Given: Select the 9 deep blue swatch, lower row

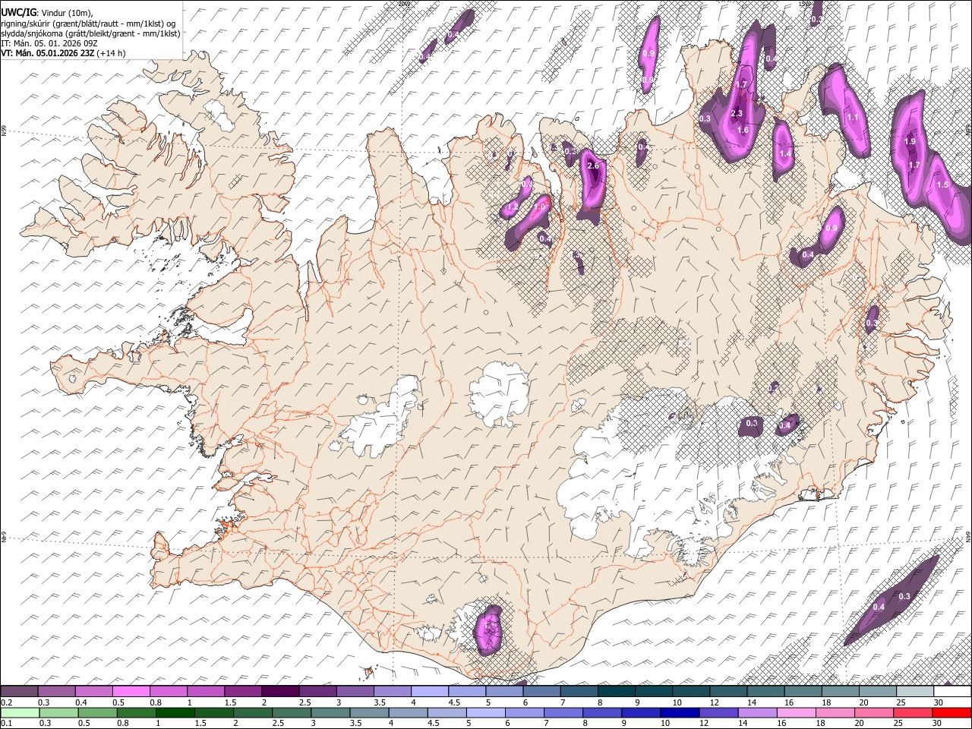Looking at the screenshot, I should [x=642, y=712].
